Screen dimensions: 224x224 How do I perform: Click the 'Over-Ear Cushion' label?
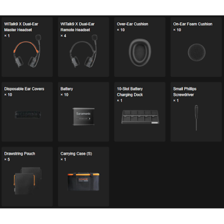coord(132,24)
